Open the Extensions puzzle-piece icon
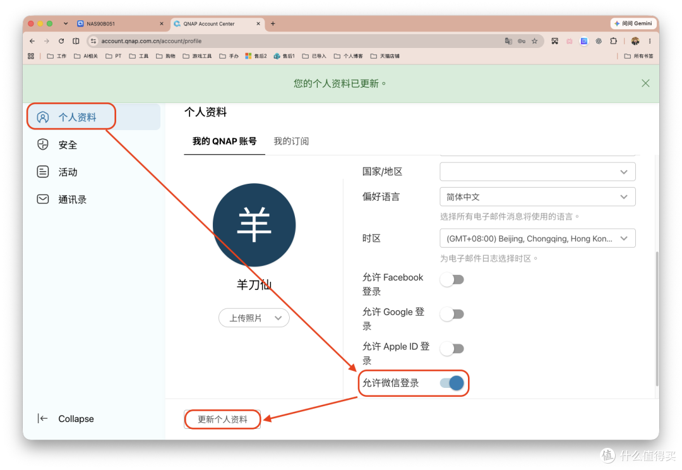 click(613, 41)
